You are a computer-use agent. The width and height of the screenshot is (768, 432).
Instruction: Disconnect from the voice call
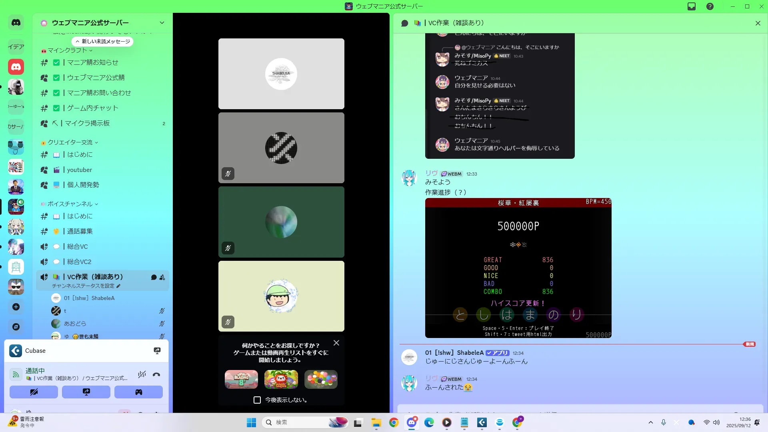[156, 374]
